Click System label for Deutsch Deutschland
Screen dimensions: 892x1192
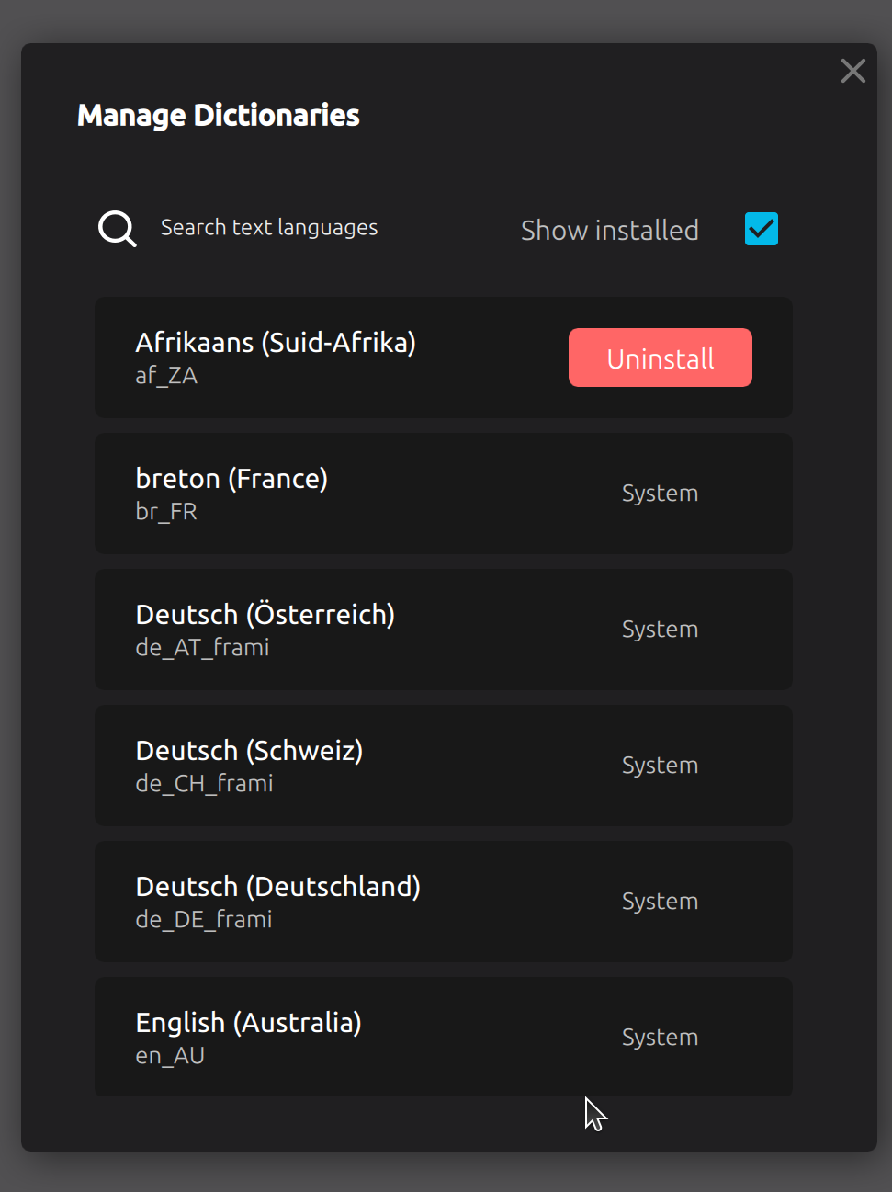[x=660, y=902]
